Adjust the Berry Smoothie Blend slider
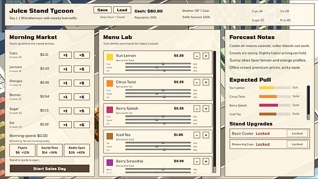This screenshot has width=318, height=179. (158, 169)
